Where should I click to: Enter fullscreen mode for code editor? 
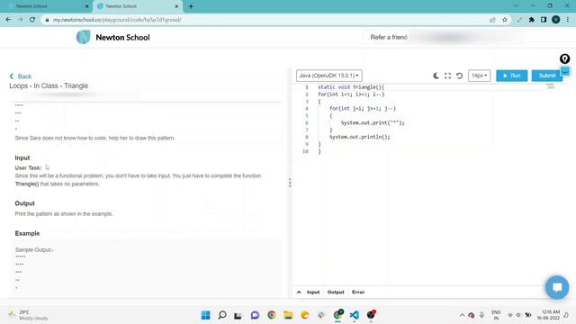pos(447,76)
